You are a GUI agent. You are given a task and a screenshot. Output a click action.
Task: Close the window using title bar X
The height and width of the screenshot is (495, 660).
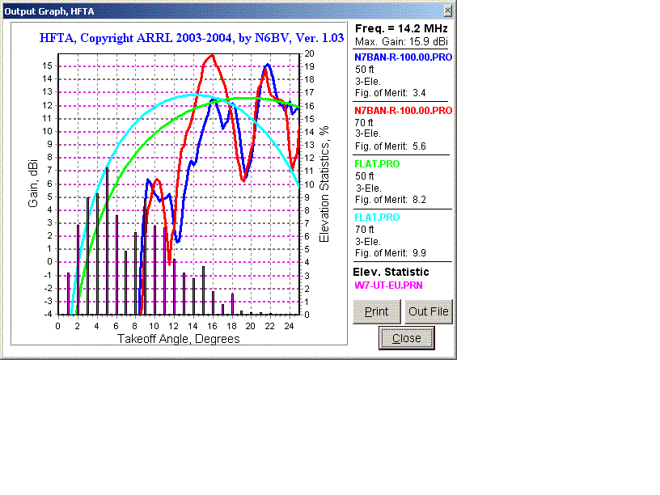tap(447, 11)
